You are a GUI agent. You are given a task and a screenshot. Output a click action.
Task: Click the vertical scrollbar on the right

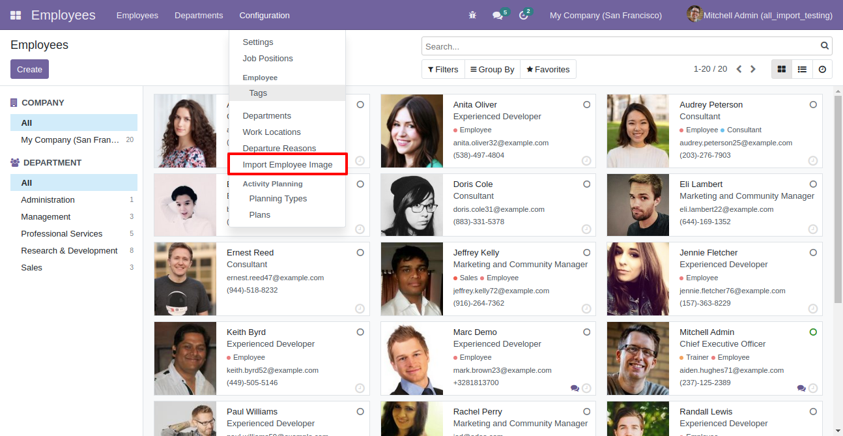(838, 199)
